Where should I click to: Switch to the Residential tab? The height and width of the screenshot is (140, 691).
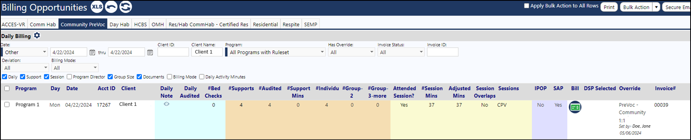[265, 24]
